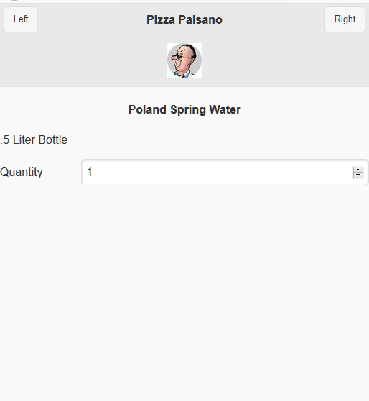Place cursor after the 1 in Quantity box

coord(93,172)
